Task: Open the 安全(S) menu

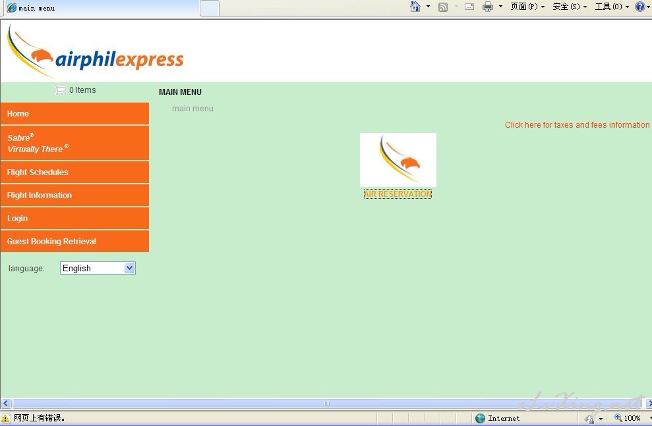Action: pos(569,7)
